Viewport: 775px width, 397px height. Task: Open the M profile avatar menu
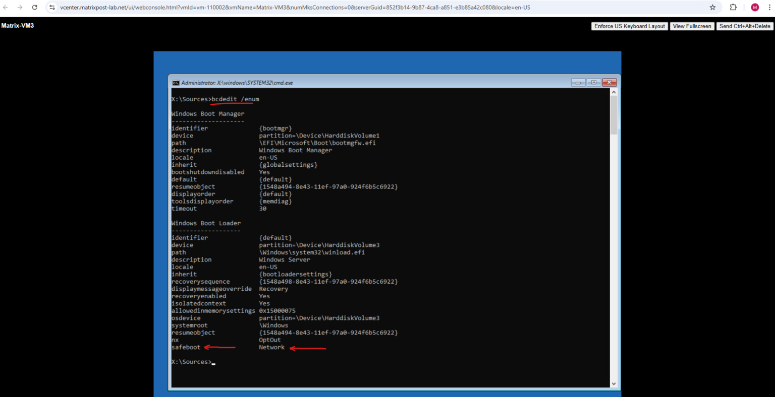click(x=754, y=7)
